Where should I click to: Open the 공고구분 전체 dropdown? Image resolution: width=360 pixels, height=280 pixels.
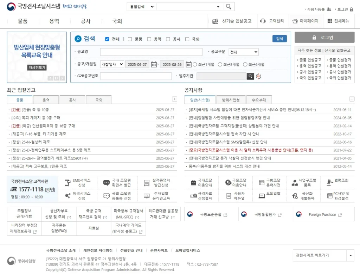243,52
